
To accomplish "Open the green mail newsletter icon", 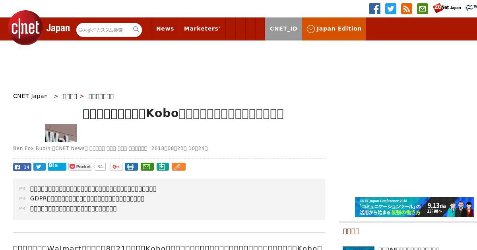I will click(423, 9).
